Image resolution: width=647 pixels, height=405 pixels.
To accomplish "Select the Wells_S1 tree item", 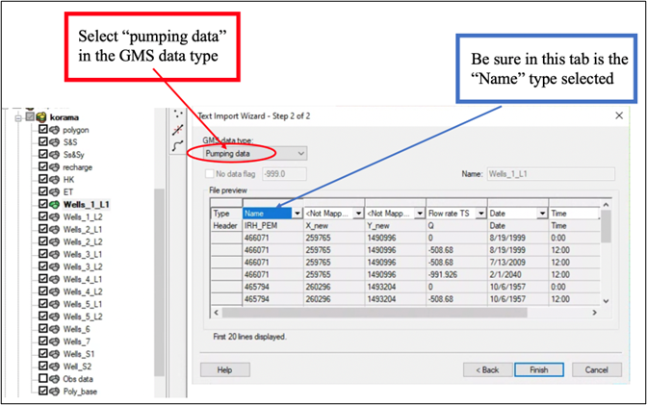I will (x=79, y=354).
